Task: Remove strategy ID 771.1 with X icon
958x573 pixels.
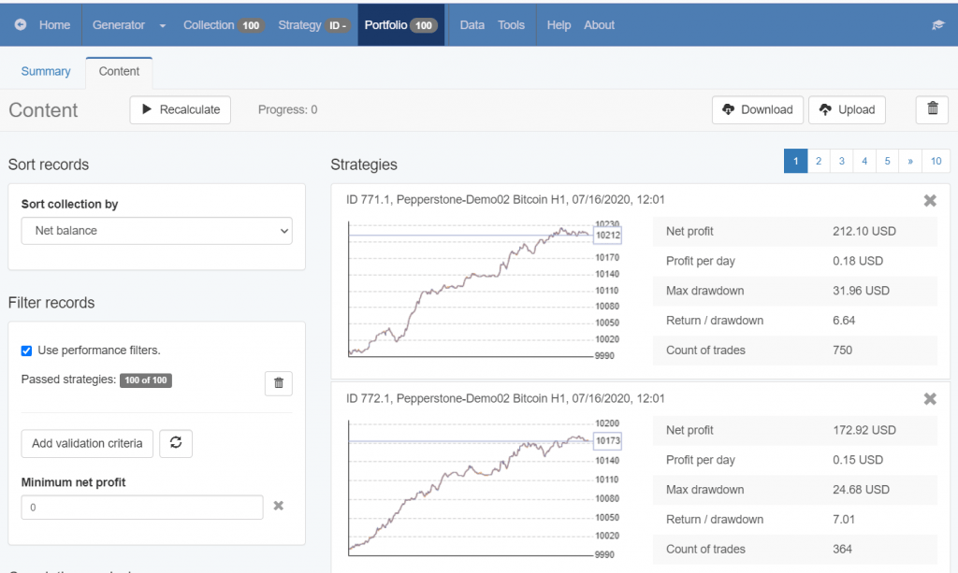Action: click(930, 201)
